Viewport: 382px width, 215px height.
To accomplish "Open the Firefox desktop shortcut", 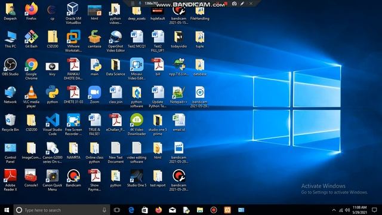I will point(31,11).
